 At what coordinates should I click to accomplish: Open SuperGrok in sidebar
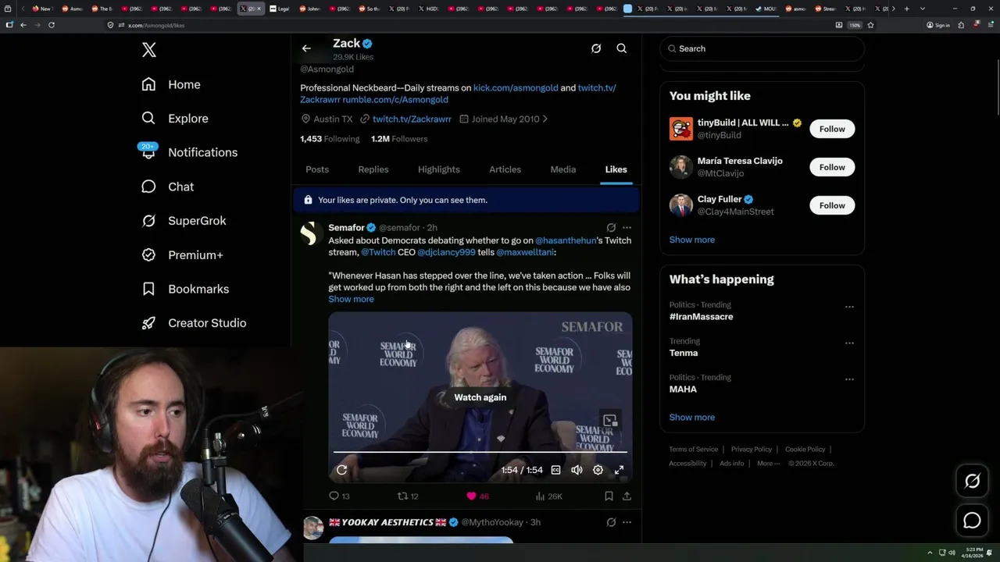click(184, 221)
